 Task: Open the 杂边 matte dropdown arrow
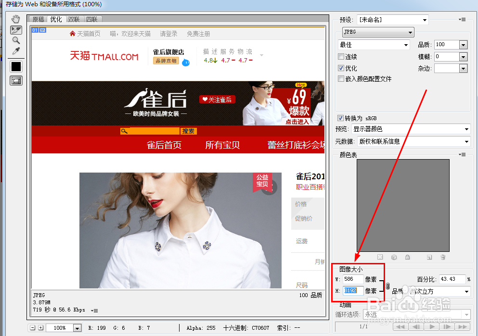463,68
